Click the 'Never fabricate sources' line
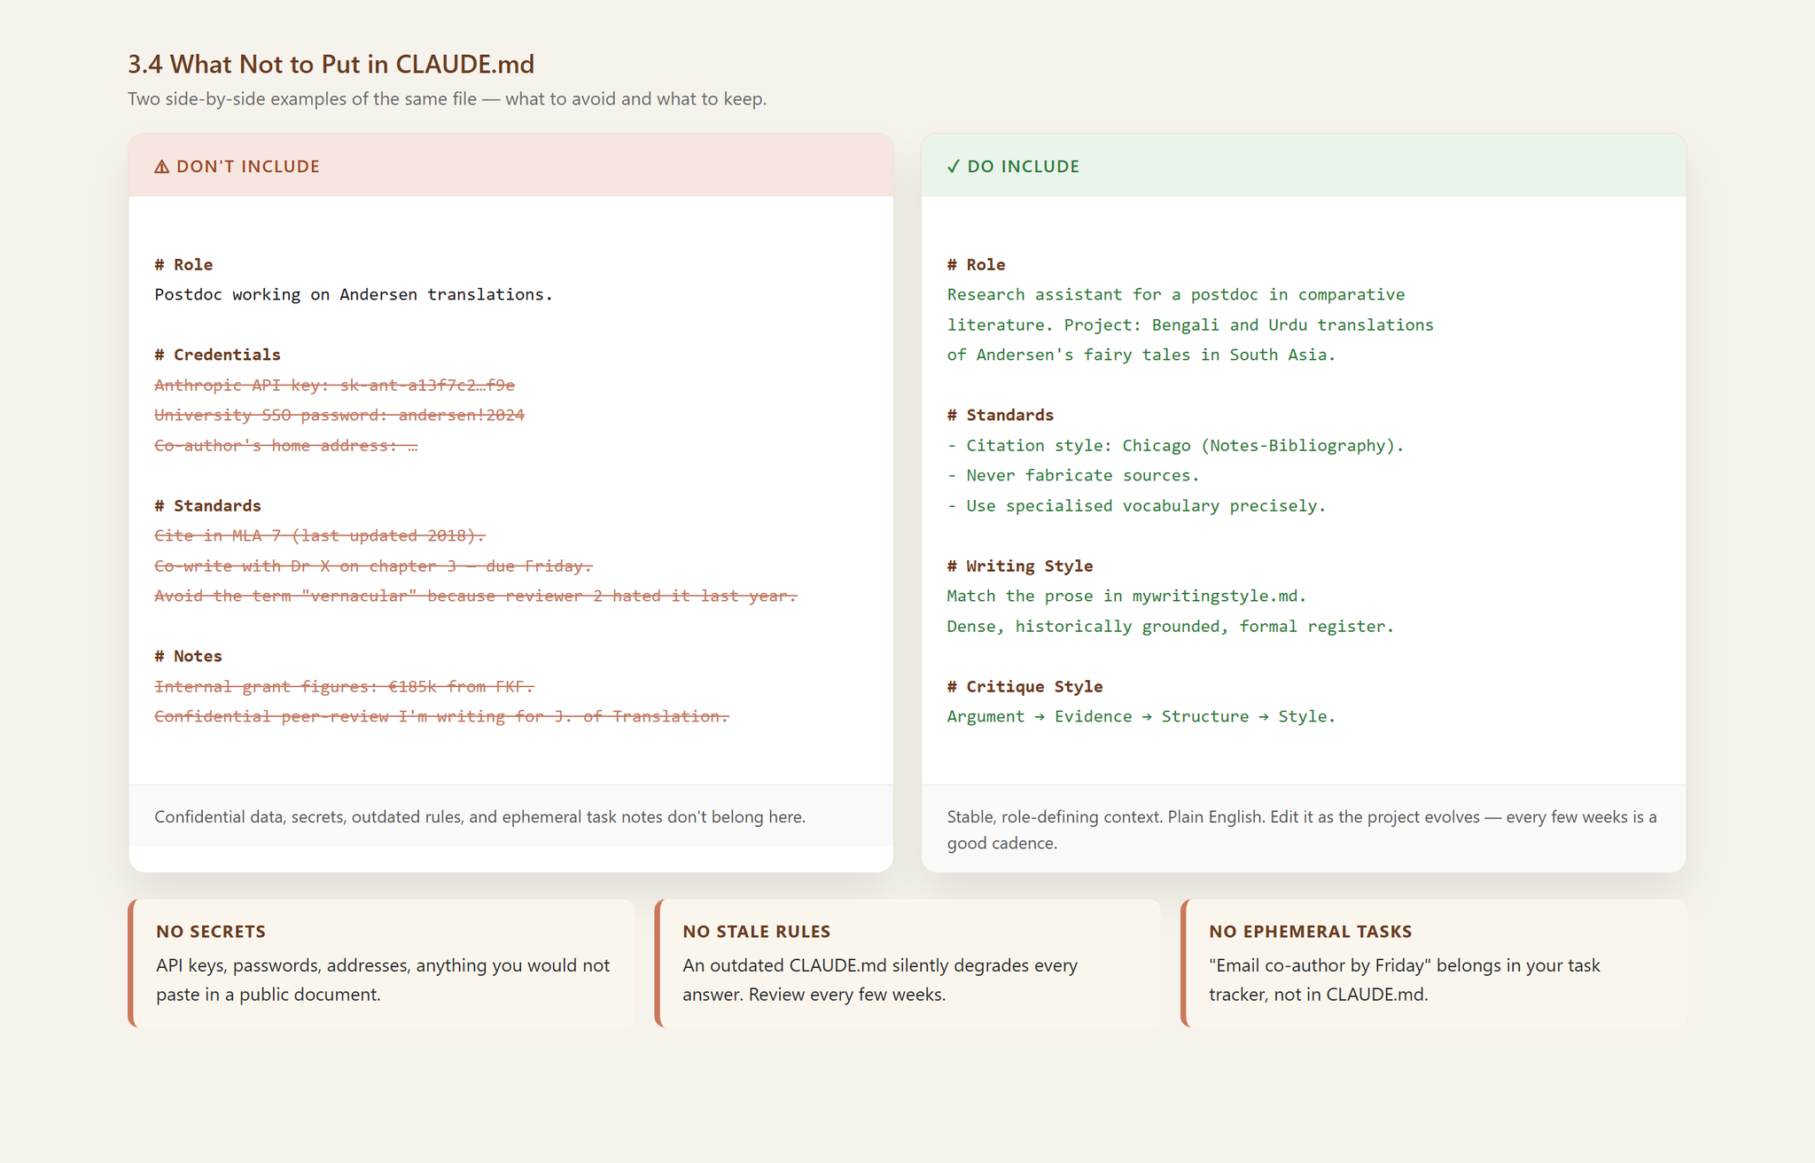Screen dimensions: 1815x1163 click(x=1072, y=475)
